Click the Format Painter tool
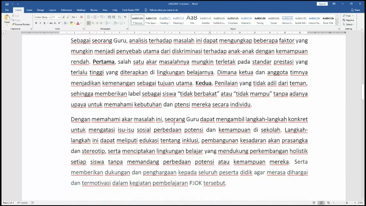Screen dimensions: 366x206 [x=21, y=24]
